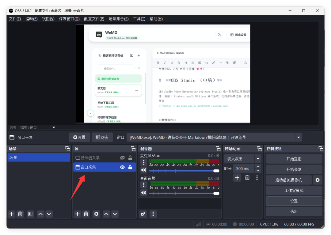
Task: Click the 60.00 / 60.00 FPS status text
Action: [x=299, y=224]
